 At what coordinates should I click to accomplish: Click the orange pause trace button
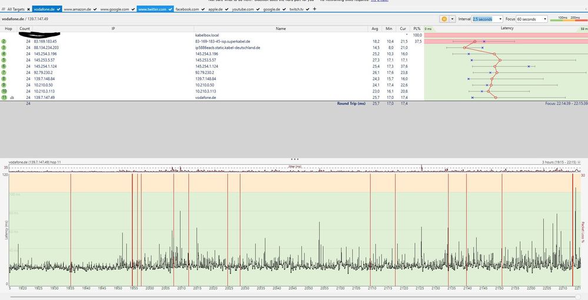(443, 19)
